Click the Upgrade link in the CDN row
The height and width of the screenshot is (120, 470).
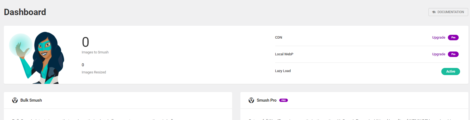(x=439, y=38)
